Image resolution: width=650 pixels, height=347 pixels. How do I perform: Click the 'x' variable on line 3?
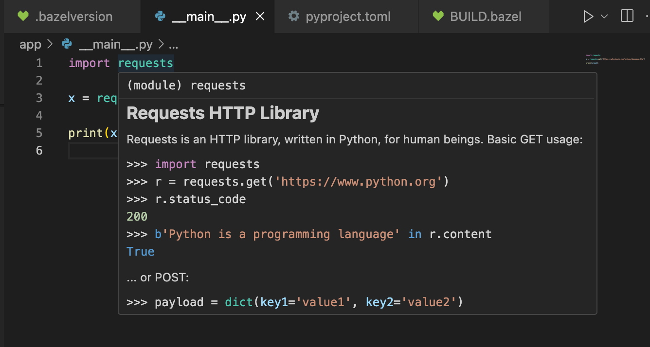[72, 98]
